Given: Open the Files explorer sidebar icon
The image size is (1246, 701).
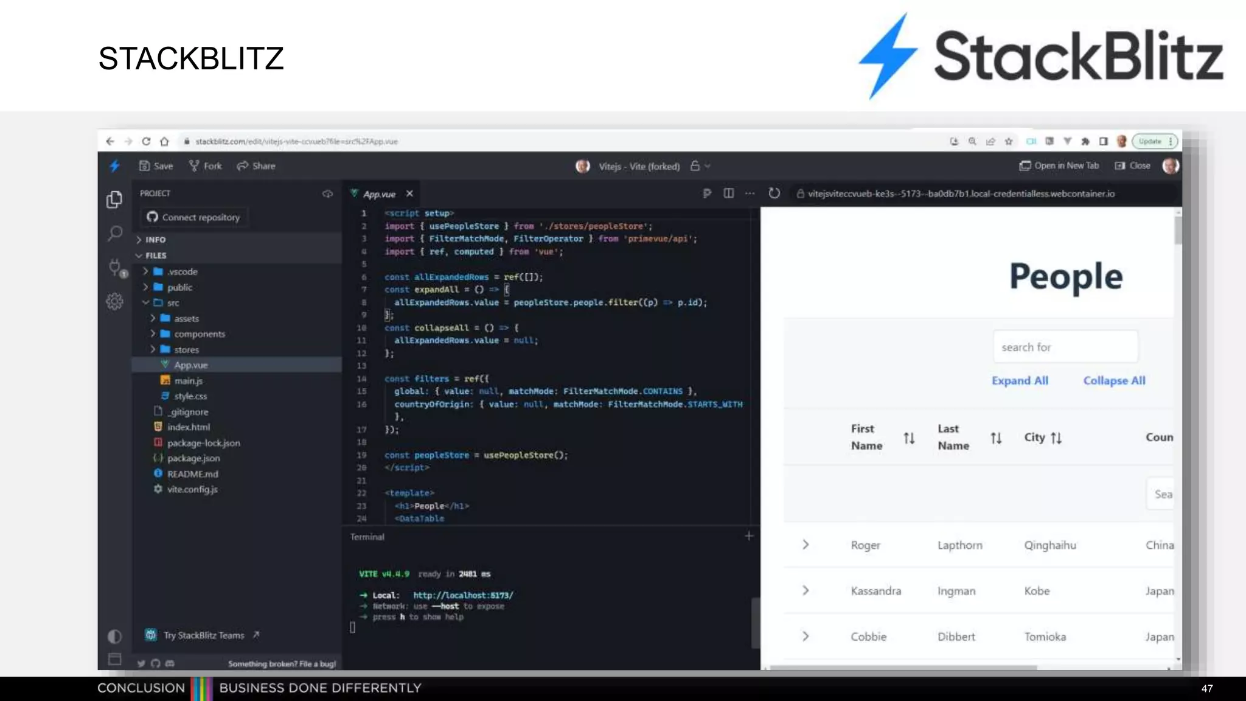Looking at the screenshot, I should [x=114, y=200].
